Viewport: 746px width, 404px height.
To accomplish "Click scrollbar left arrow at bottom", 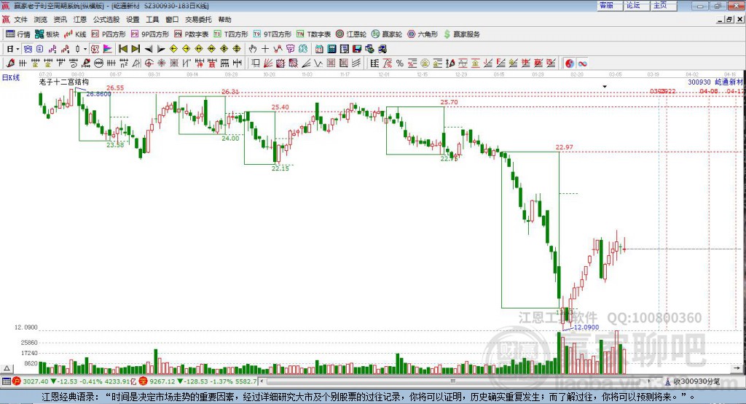I will 262,381.
